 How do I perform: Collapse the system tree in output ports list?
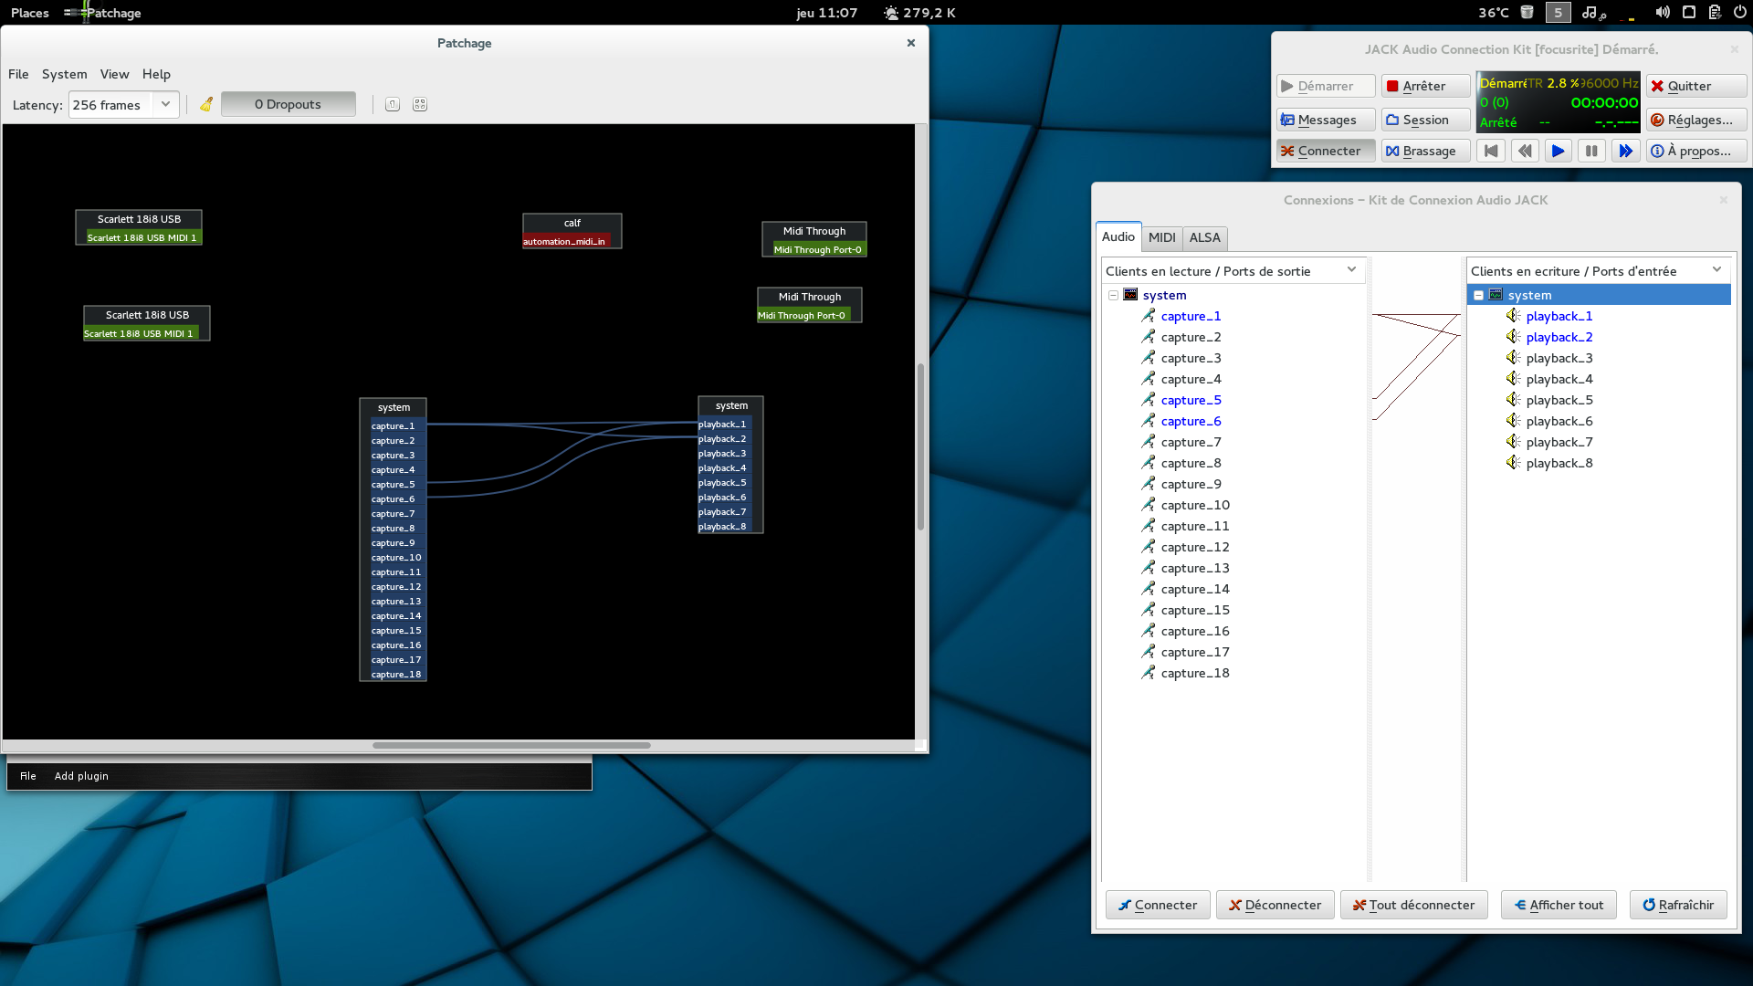(1113, 295)
